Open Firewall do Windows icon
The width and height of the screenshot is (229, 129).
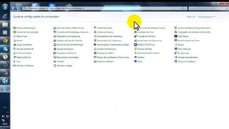tap(135, 36)
